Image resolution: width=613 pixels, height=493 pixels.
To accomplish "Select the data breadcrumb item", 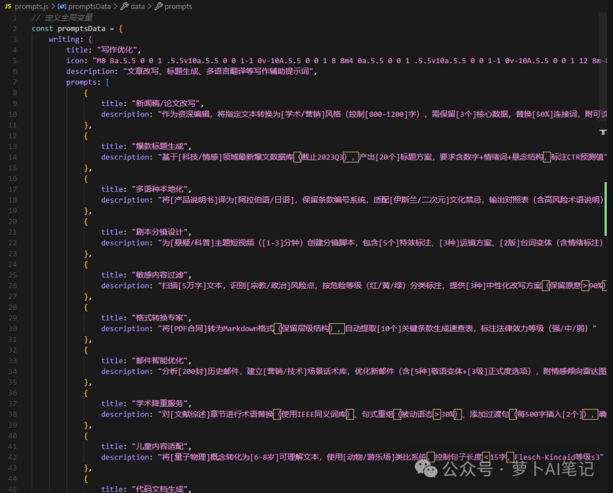I will (x=137, y=7).
